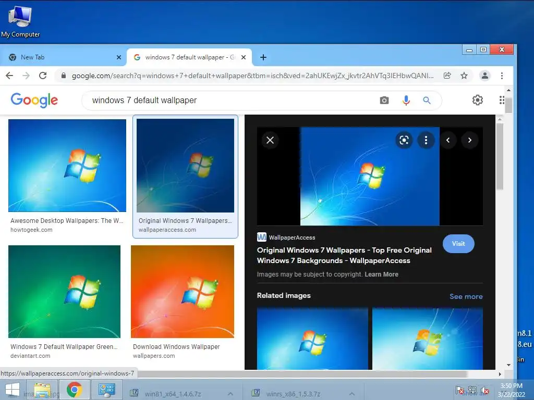
Task: Share this page via address bar icon
Action: pos(447,76)
